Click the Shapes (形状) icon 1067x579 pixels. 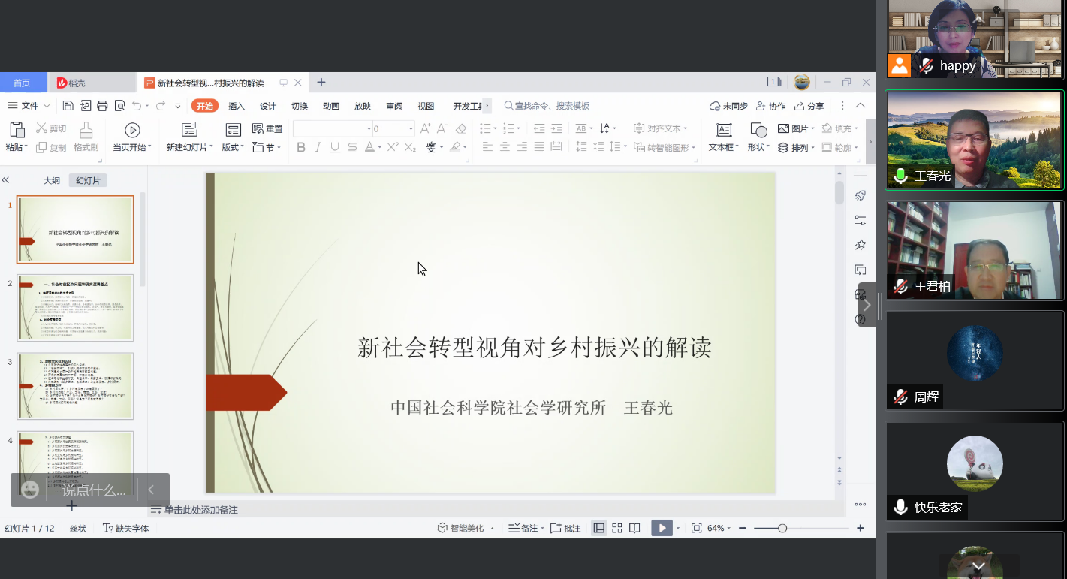click(x=758, y=130)
